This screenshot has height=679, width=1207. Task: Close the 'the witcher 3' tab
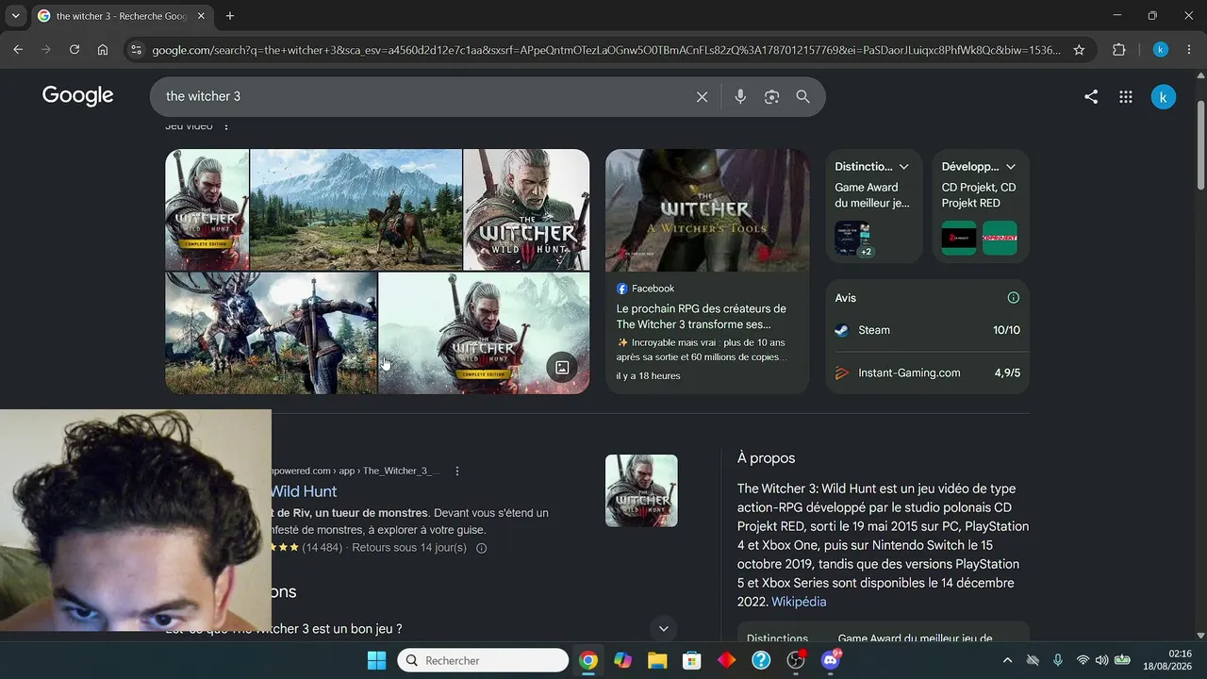[201, 16]
